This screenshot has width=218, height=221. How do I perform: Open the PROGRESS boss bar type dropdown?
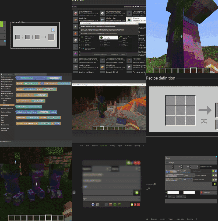[x=181, y=196]
